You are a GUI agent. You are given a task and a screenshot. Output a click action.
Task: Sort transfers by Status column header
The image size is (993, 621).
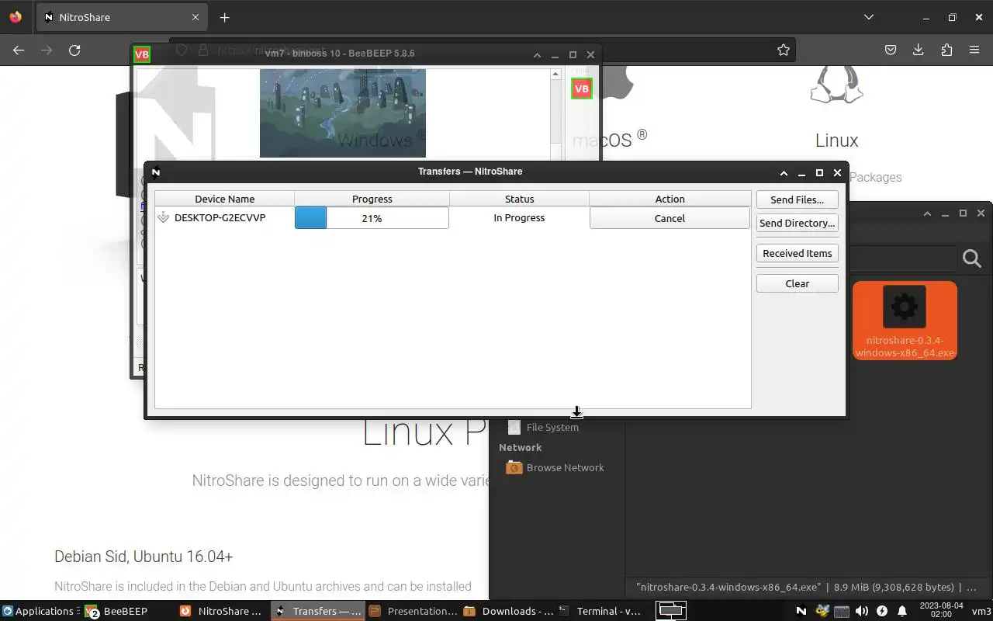pos(519,199)
